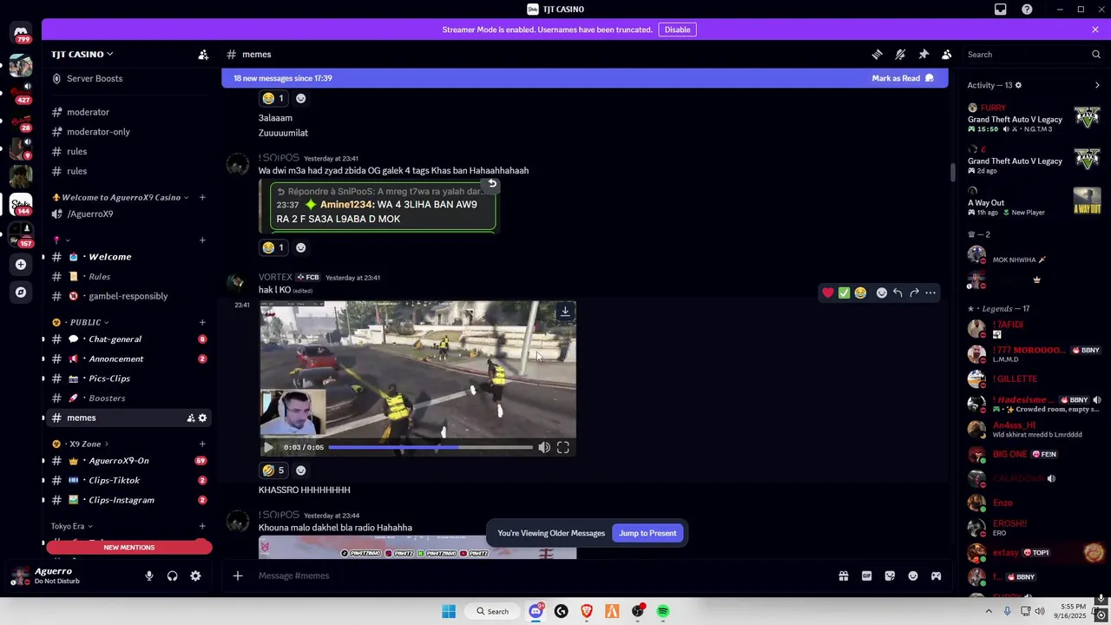Jump to Present messages
The height and width of the screenshot is (625, 1111).
pyautogui.click(x=648, y=533)
